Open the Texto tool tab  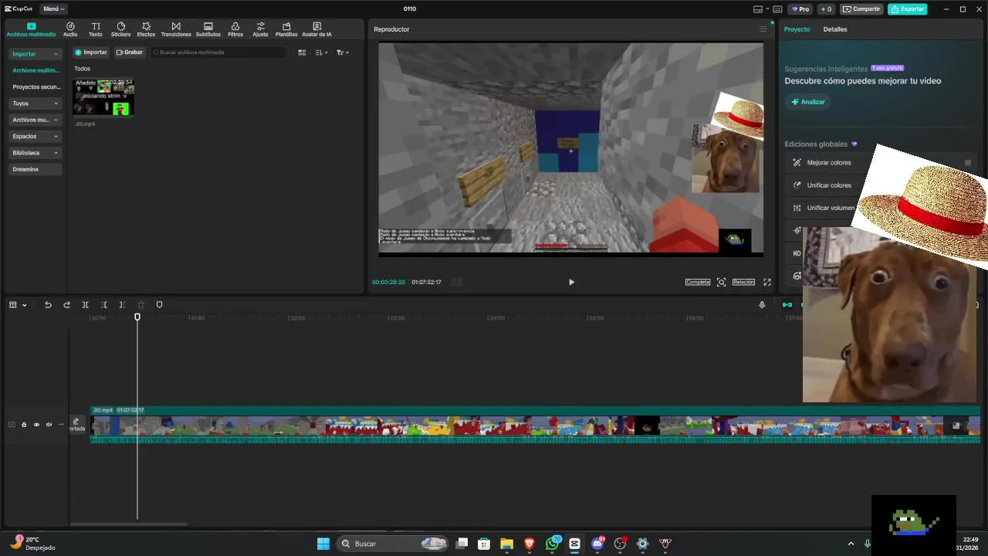pyautogui.click(x=96, y=29)
